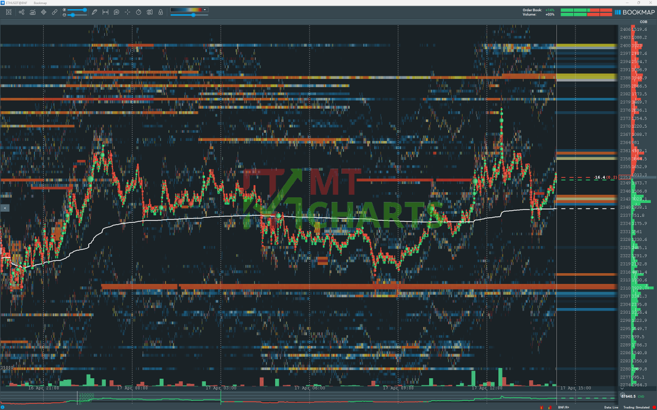
Task: Click the 17 Apr 06:00 time label
Action: (x=309, y=388)
